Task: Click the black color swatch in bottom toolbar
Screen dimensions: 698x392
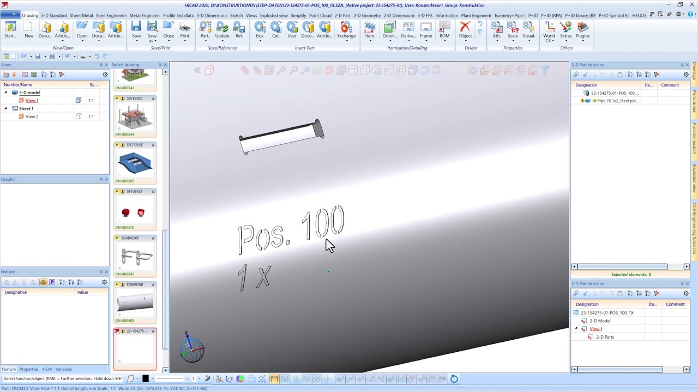Action: [x=145, y=379]
